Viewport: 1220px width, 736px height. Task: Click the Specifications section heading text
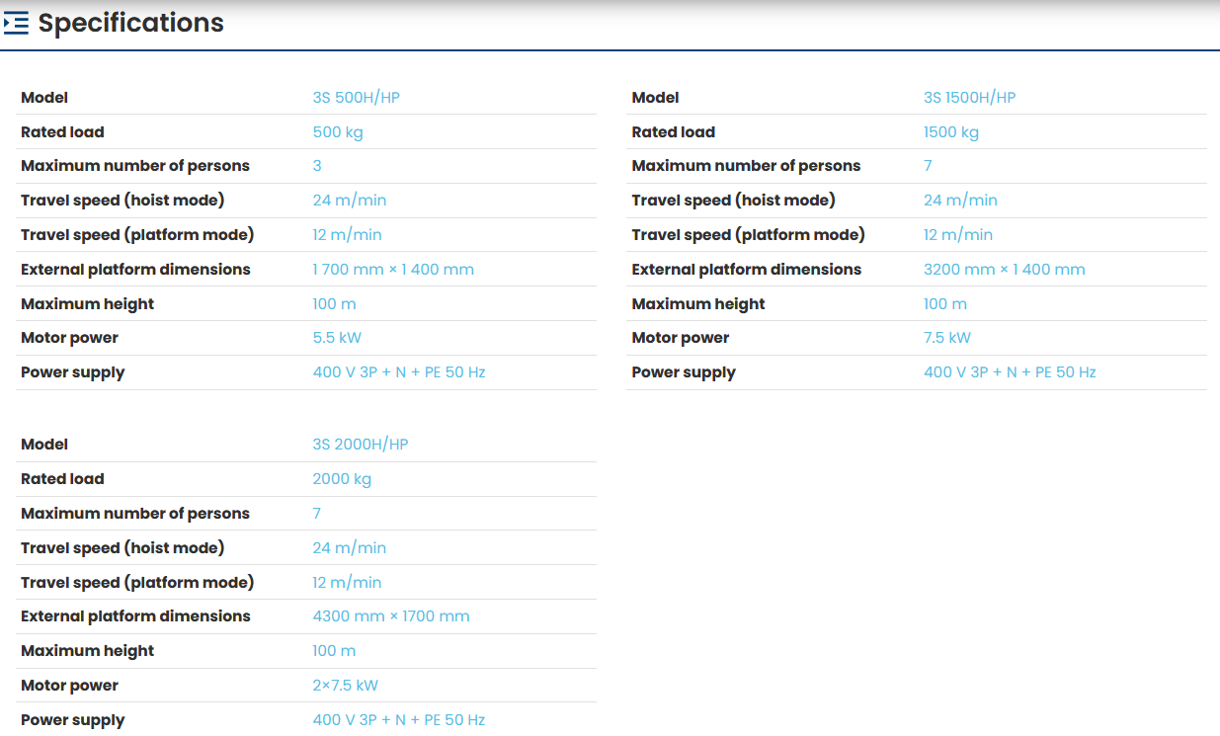pos(130,23)
